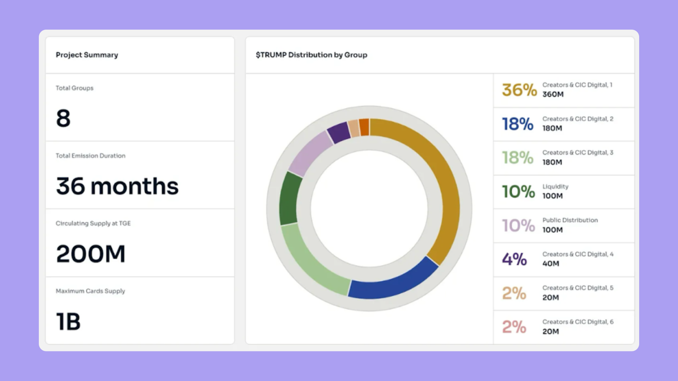Select the Creators & CIC Digital, 6 legend row
Viewport: 678px width, 381px height.
coord(564,327)
